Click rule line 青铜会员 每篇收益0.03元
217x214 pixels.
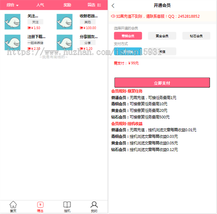145,137
